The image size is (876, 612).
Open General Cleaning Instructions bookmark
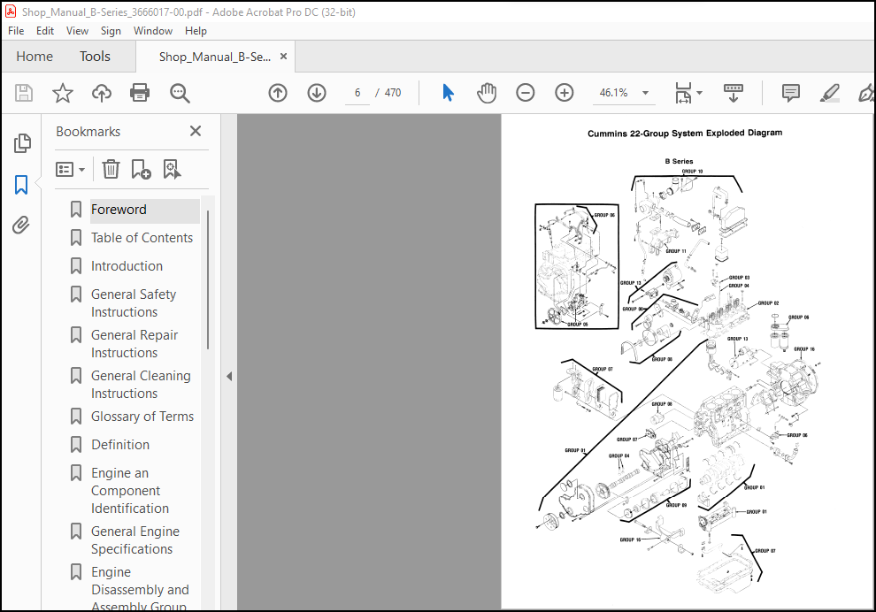[x=141, y=385]
